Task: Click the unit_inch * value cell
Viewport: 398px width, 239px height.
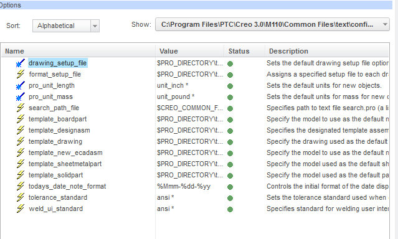Action: click(173, 85)
